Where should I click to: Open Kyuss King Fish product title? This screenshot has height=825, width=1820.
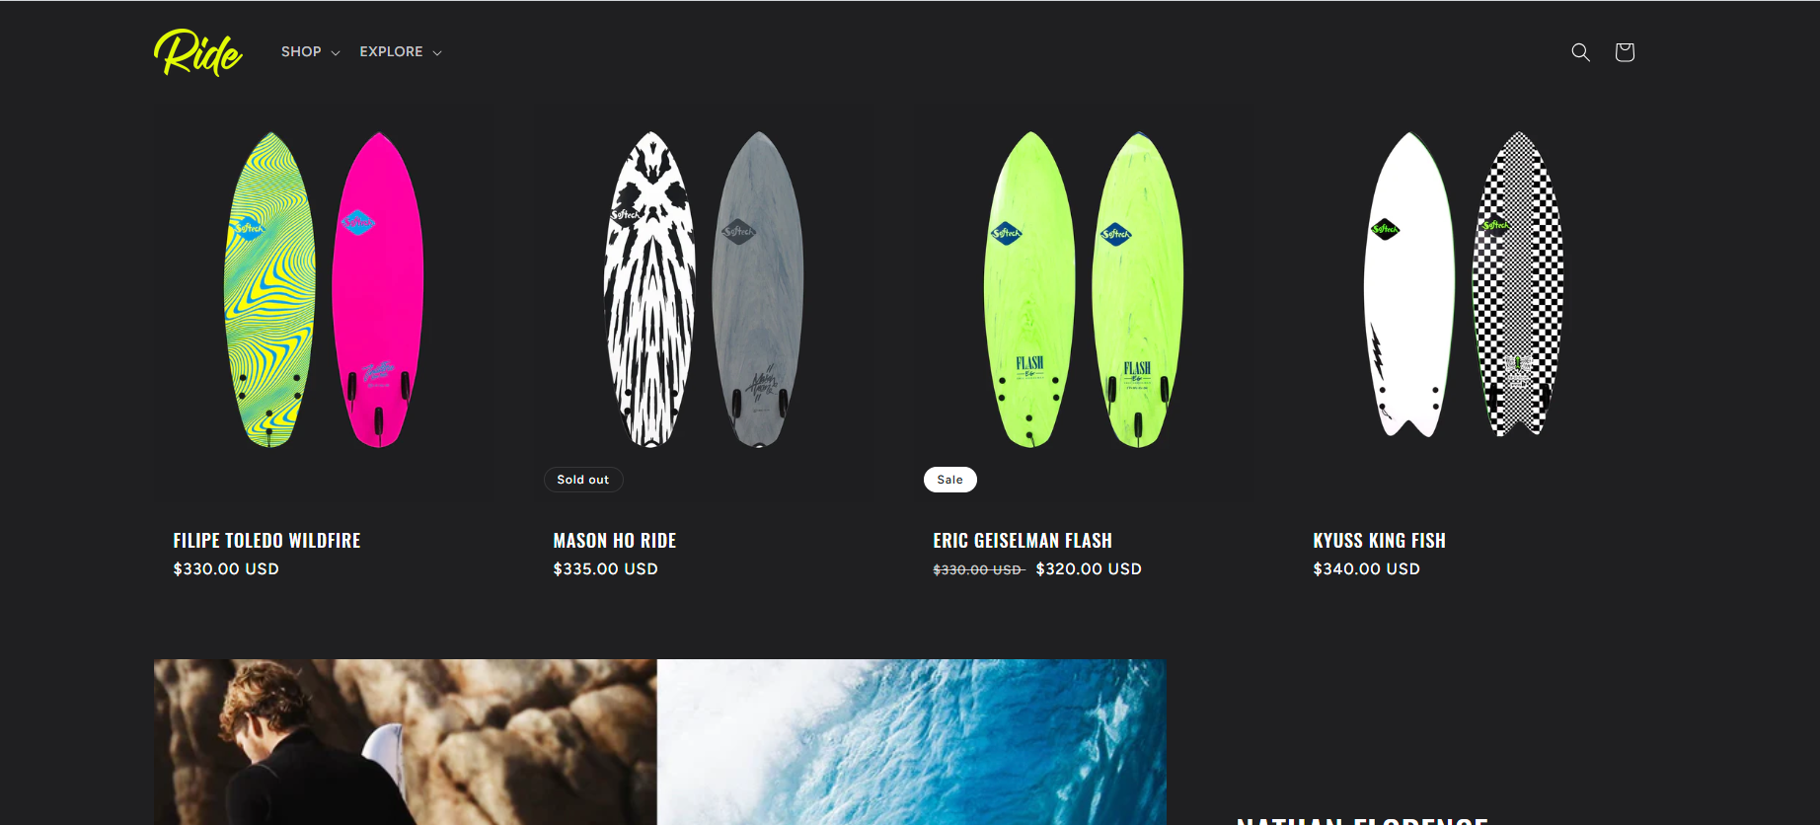pyautogui.click(x=1379, y=541)
